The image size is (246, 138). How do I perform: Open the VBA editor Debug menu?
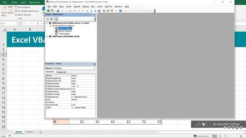[86, 7]
